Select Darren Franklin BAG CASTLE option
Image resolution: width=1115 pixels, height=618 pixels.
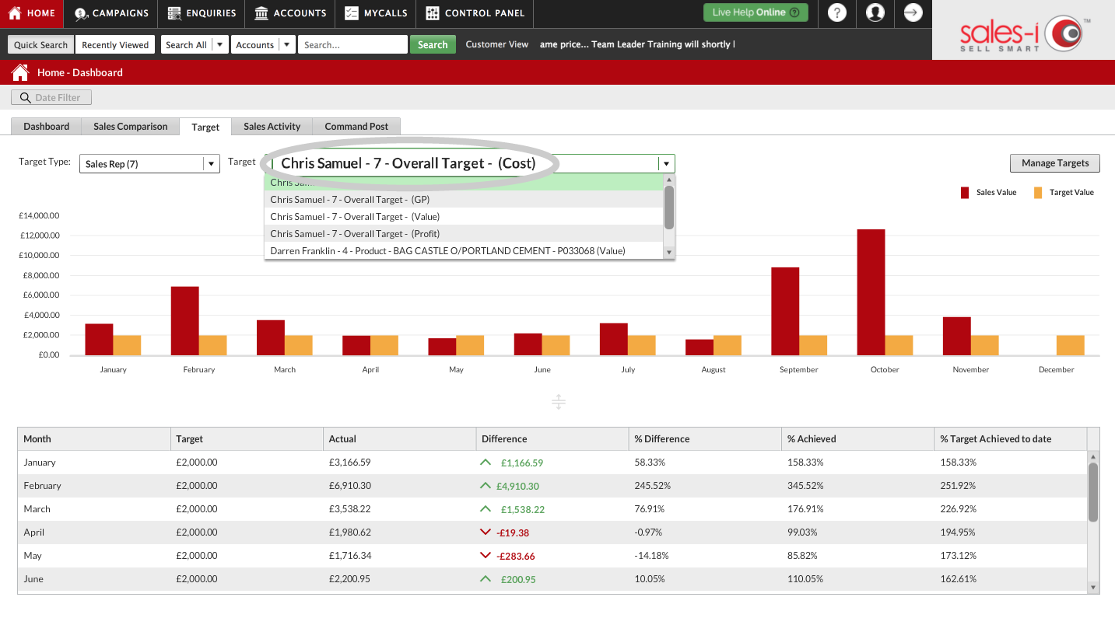click(x=463, y=251)
